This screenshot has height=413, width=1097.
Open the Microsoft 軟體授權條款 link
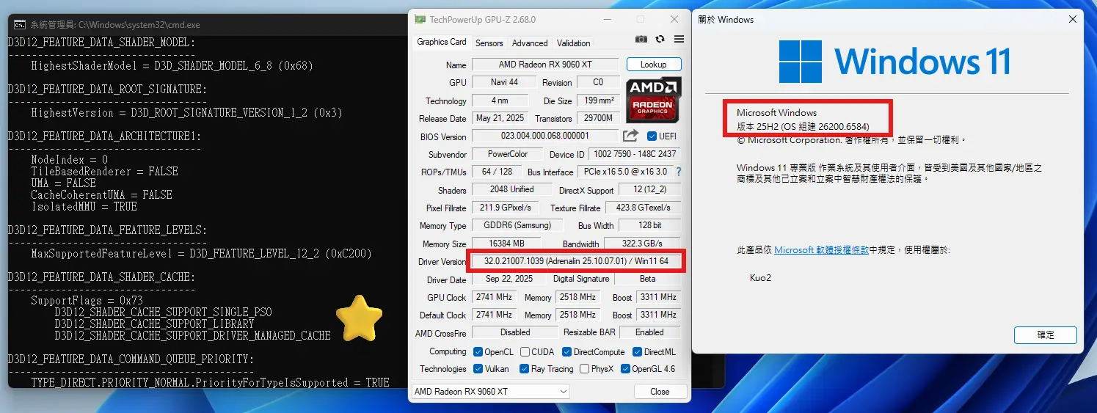pyautogui.click(x=822, y=250)
